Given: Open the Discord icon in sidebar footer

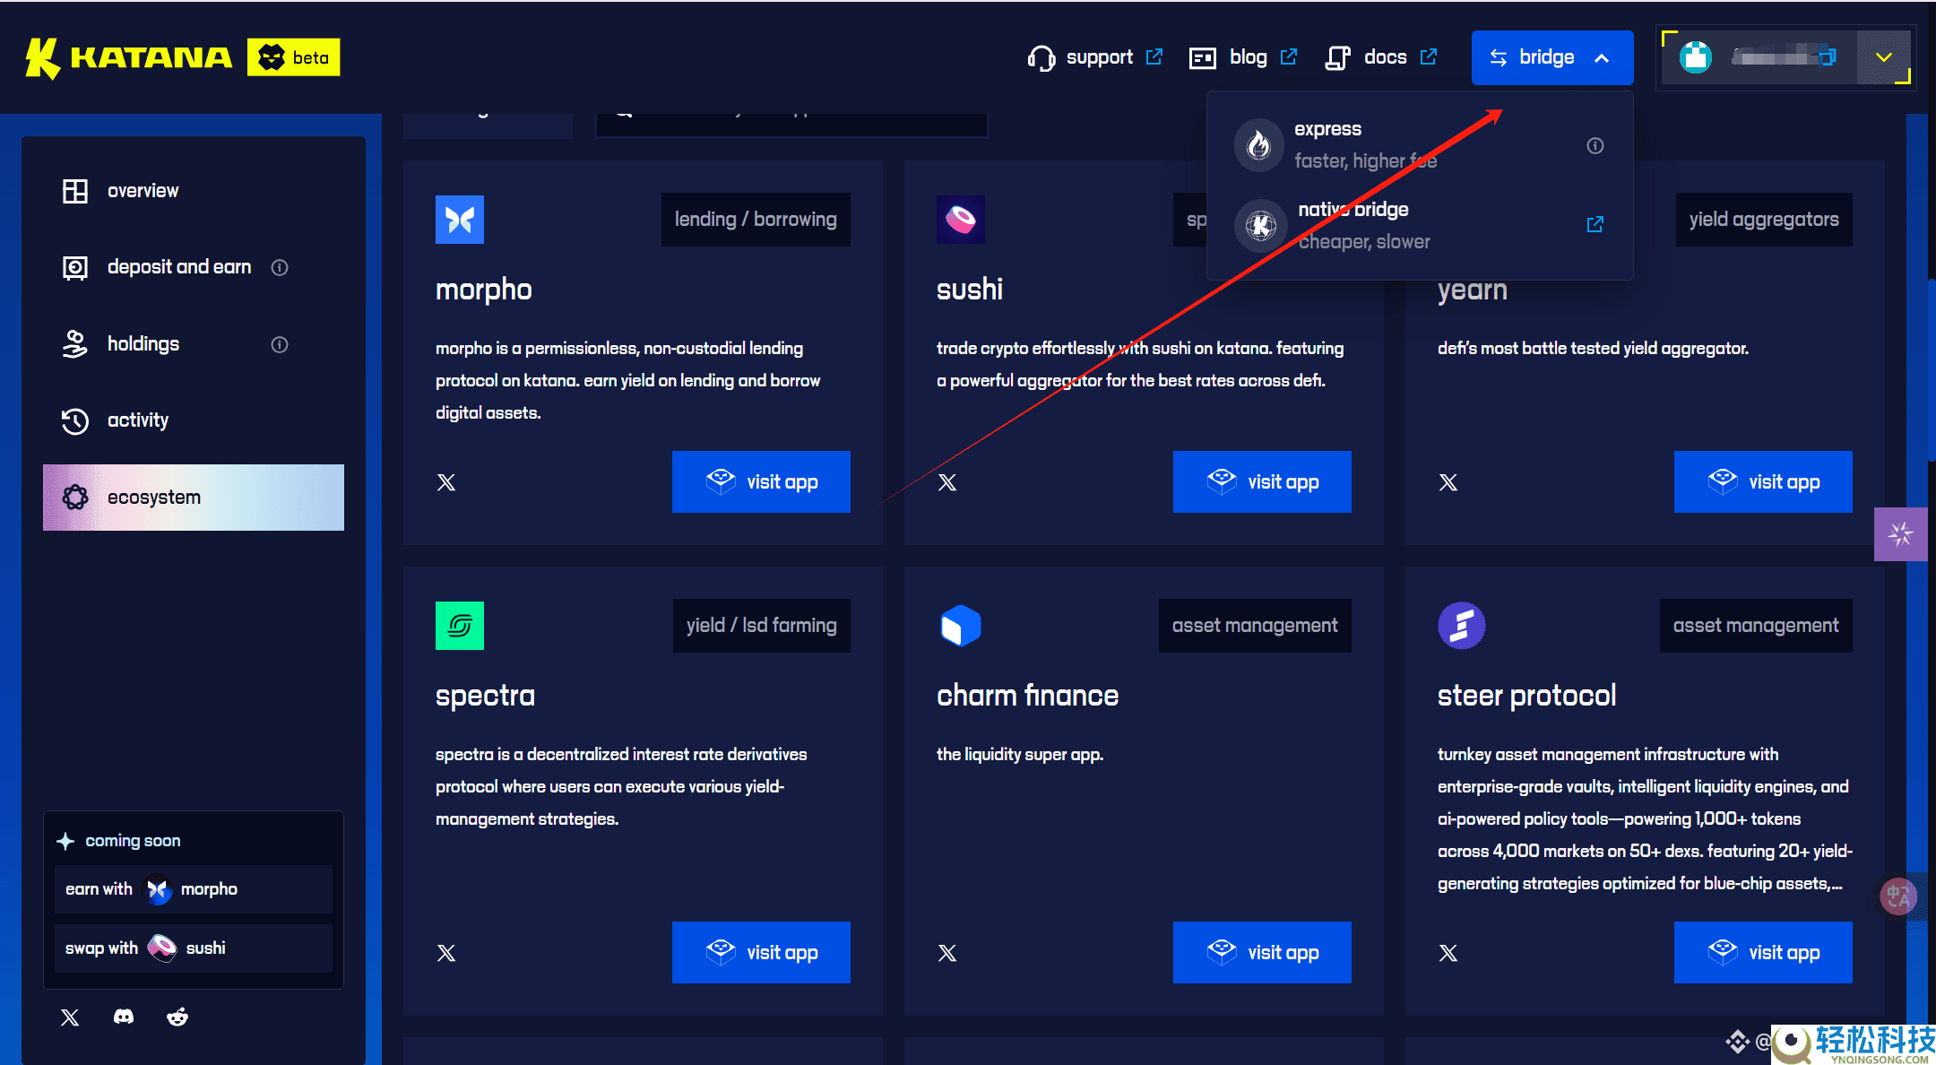Looking at the screenshot, I should (x=124, y=1017).
